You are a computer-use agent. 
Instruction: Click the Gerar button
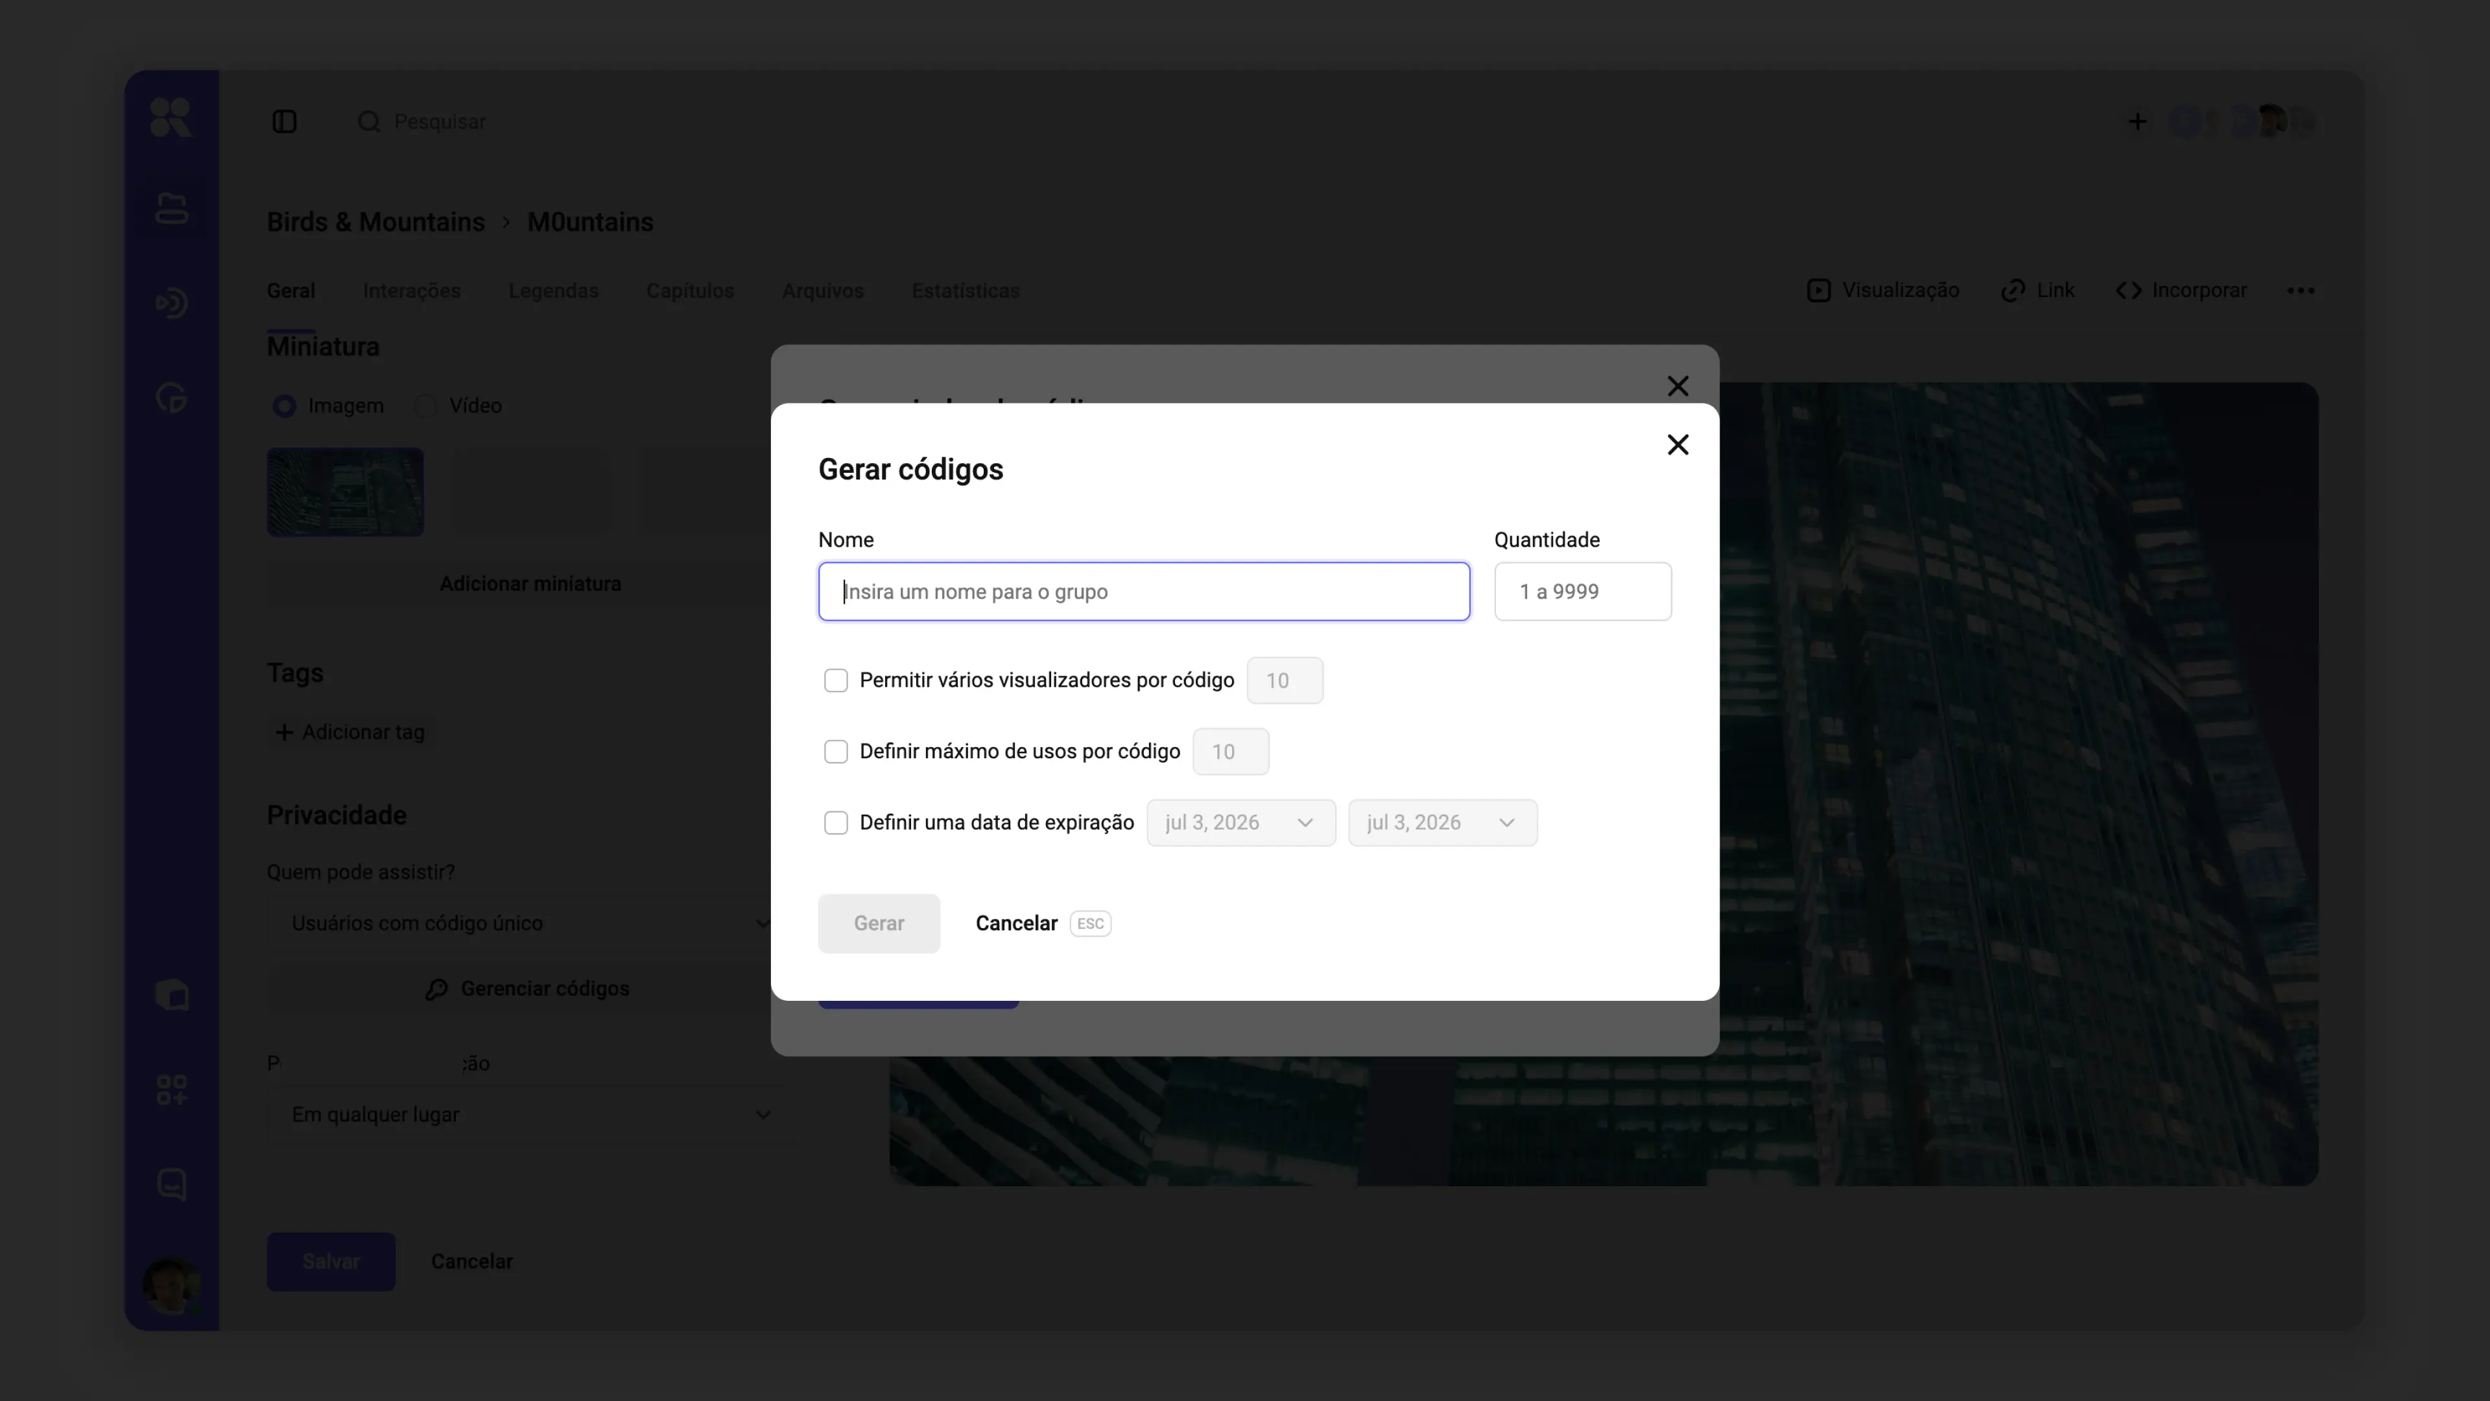(x=879, y=924)
